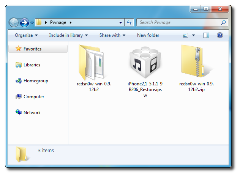This screenshot has height=173, width=237.
Task: Select Homegroup in navigation pane
Action: point(36,81)
